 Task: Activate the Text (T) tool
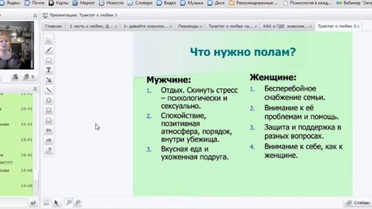click(49, 70)
